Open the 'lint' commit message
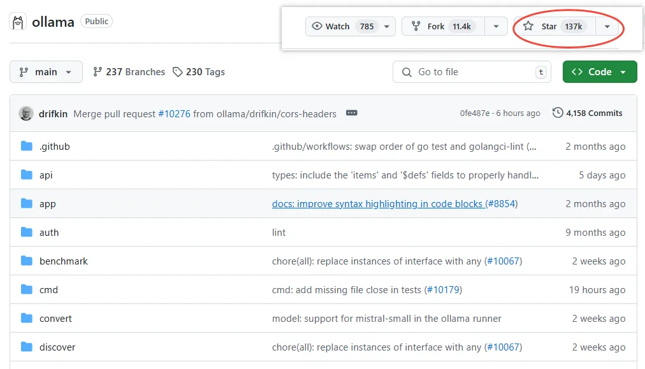 279,233
